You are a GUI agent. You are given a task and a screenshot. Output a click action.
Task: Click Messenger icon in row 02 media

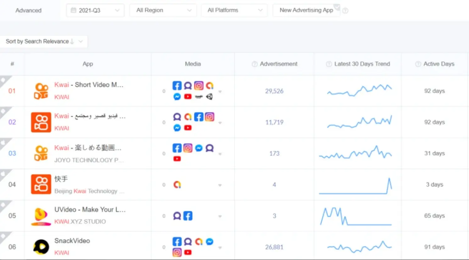[x=177, y=128]
